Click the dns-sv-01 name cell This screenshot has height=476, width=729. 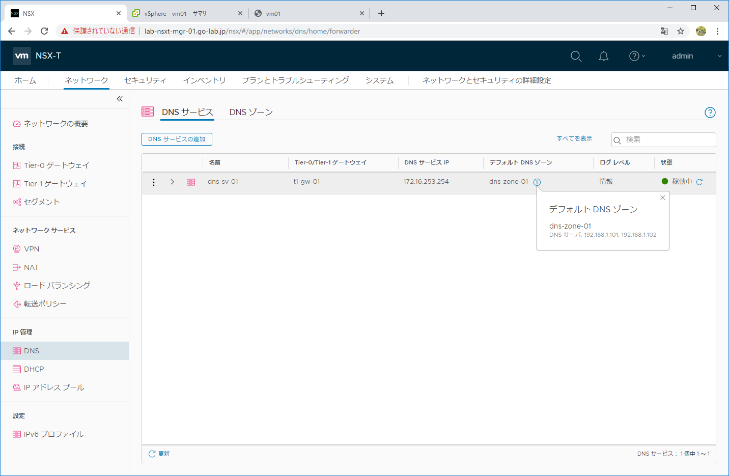click(223, 182)
